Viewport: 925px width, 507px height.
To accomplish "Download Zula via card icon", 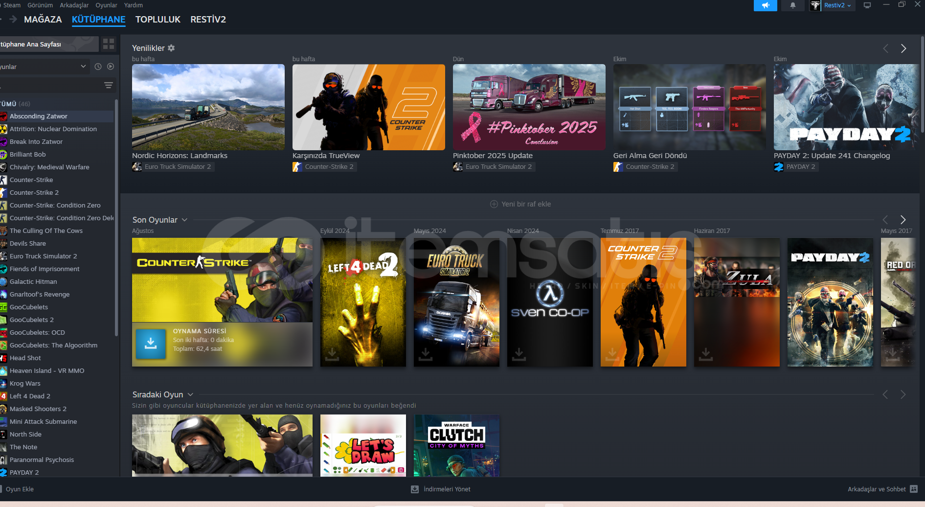I will coord(706,353).
